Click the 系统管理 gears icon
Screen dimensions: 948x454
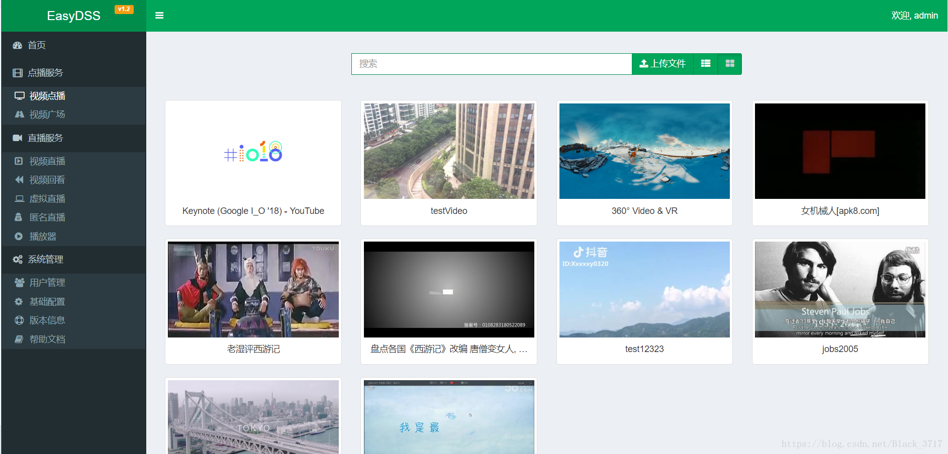click(18, 259)
